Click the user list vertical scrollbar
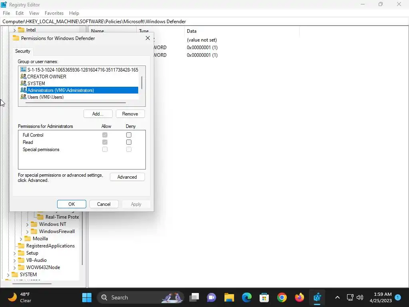This screenshot has width=409, height=307. (142, 83)
